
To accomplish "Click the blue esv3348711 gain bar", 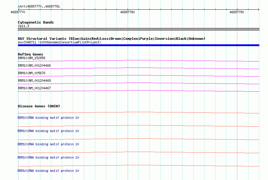I will click(139, 45).
